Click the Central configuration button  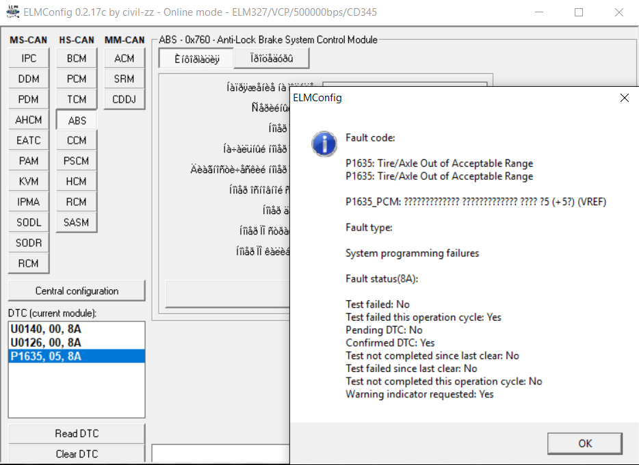[x=77, y=291]
